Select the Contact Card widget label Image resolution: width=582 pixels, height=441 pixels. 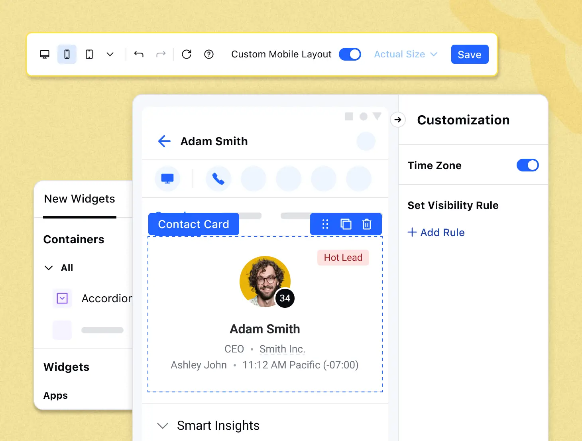pos(194,224)
